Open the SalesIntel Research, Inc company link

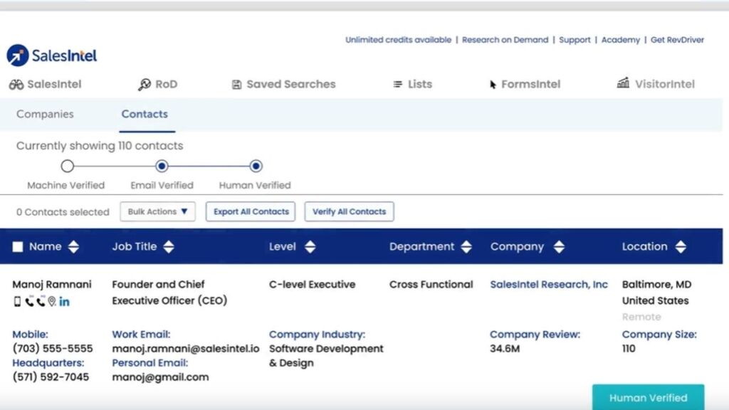click(x=548, y=284)
